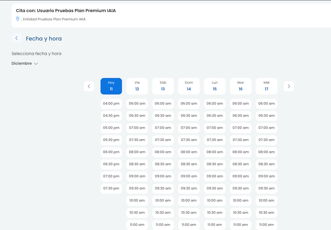Select the Vie 12 date tab
The height and width of the screenshot is (230, 331).
[x=137, y=86]
